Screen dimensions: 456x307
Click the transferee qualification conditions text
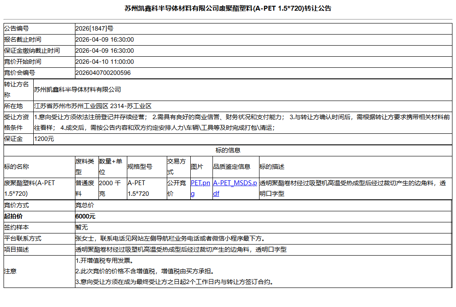click(x=242, y=122)
